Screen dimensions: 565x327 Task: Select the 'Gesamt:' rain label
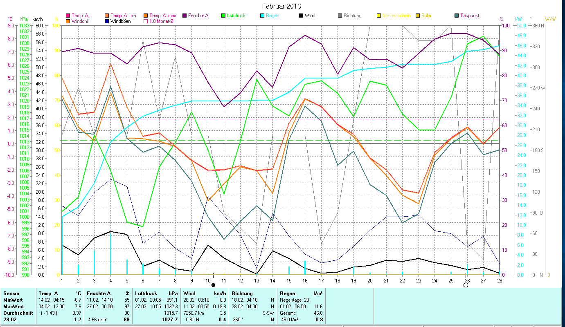coord(288,313)
